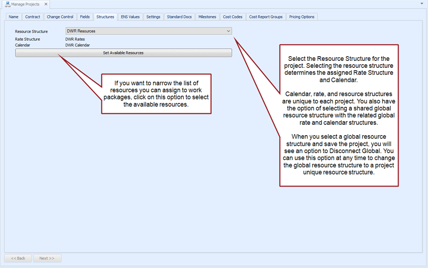The height and width of the screenshot is (268, 428).
Task: Open the Change Control tab
Action: (x=60, y=17)
